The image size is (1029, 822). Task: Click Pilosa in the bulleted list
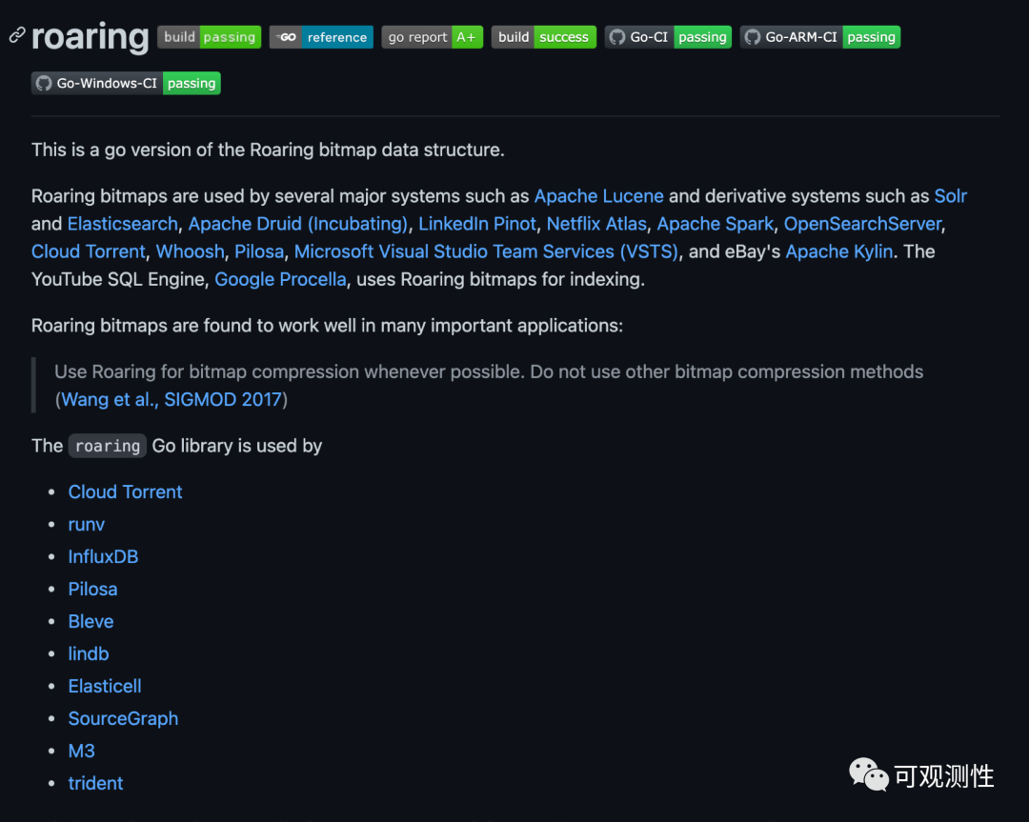92,589
